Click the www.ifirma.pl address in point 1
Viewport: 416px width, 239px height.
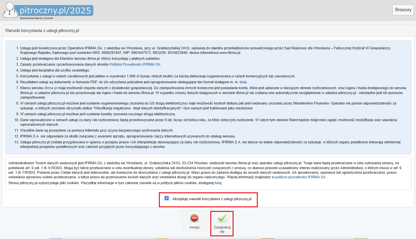pyautogui.click(x=230, y=53)
